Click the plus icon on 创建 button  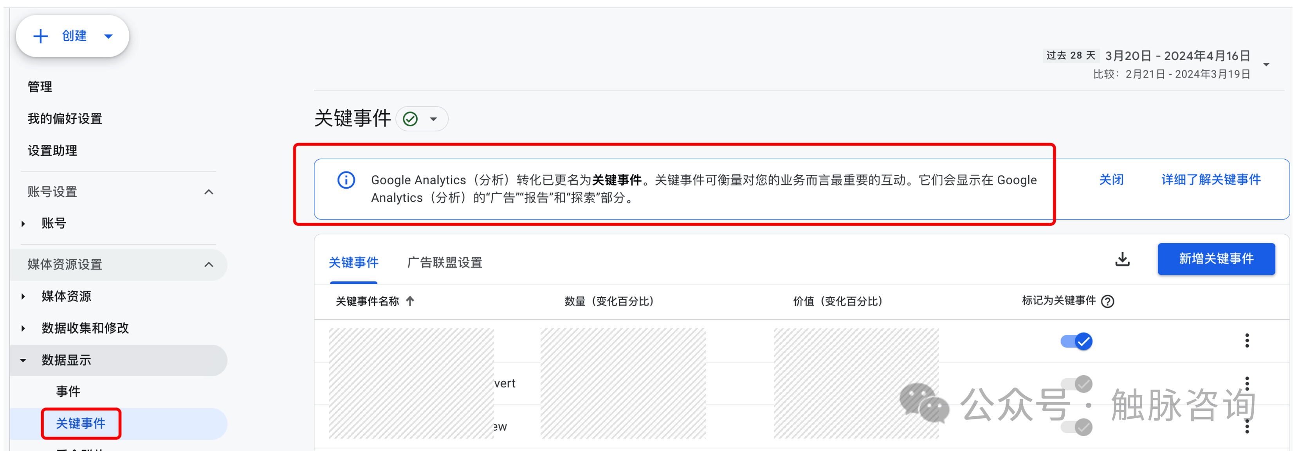tap(40, 36)
